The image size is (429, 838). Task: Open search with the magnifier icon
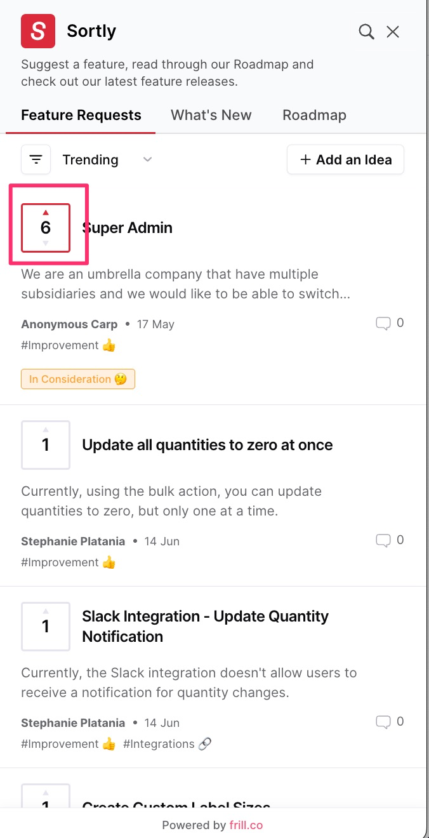[366, 32]
